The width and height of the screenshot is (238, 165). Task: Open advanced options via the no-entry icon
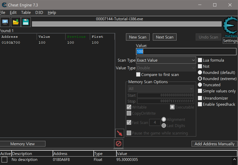point(118,144)
